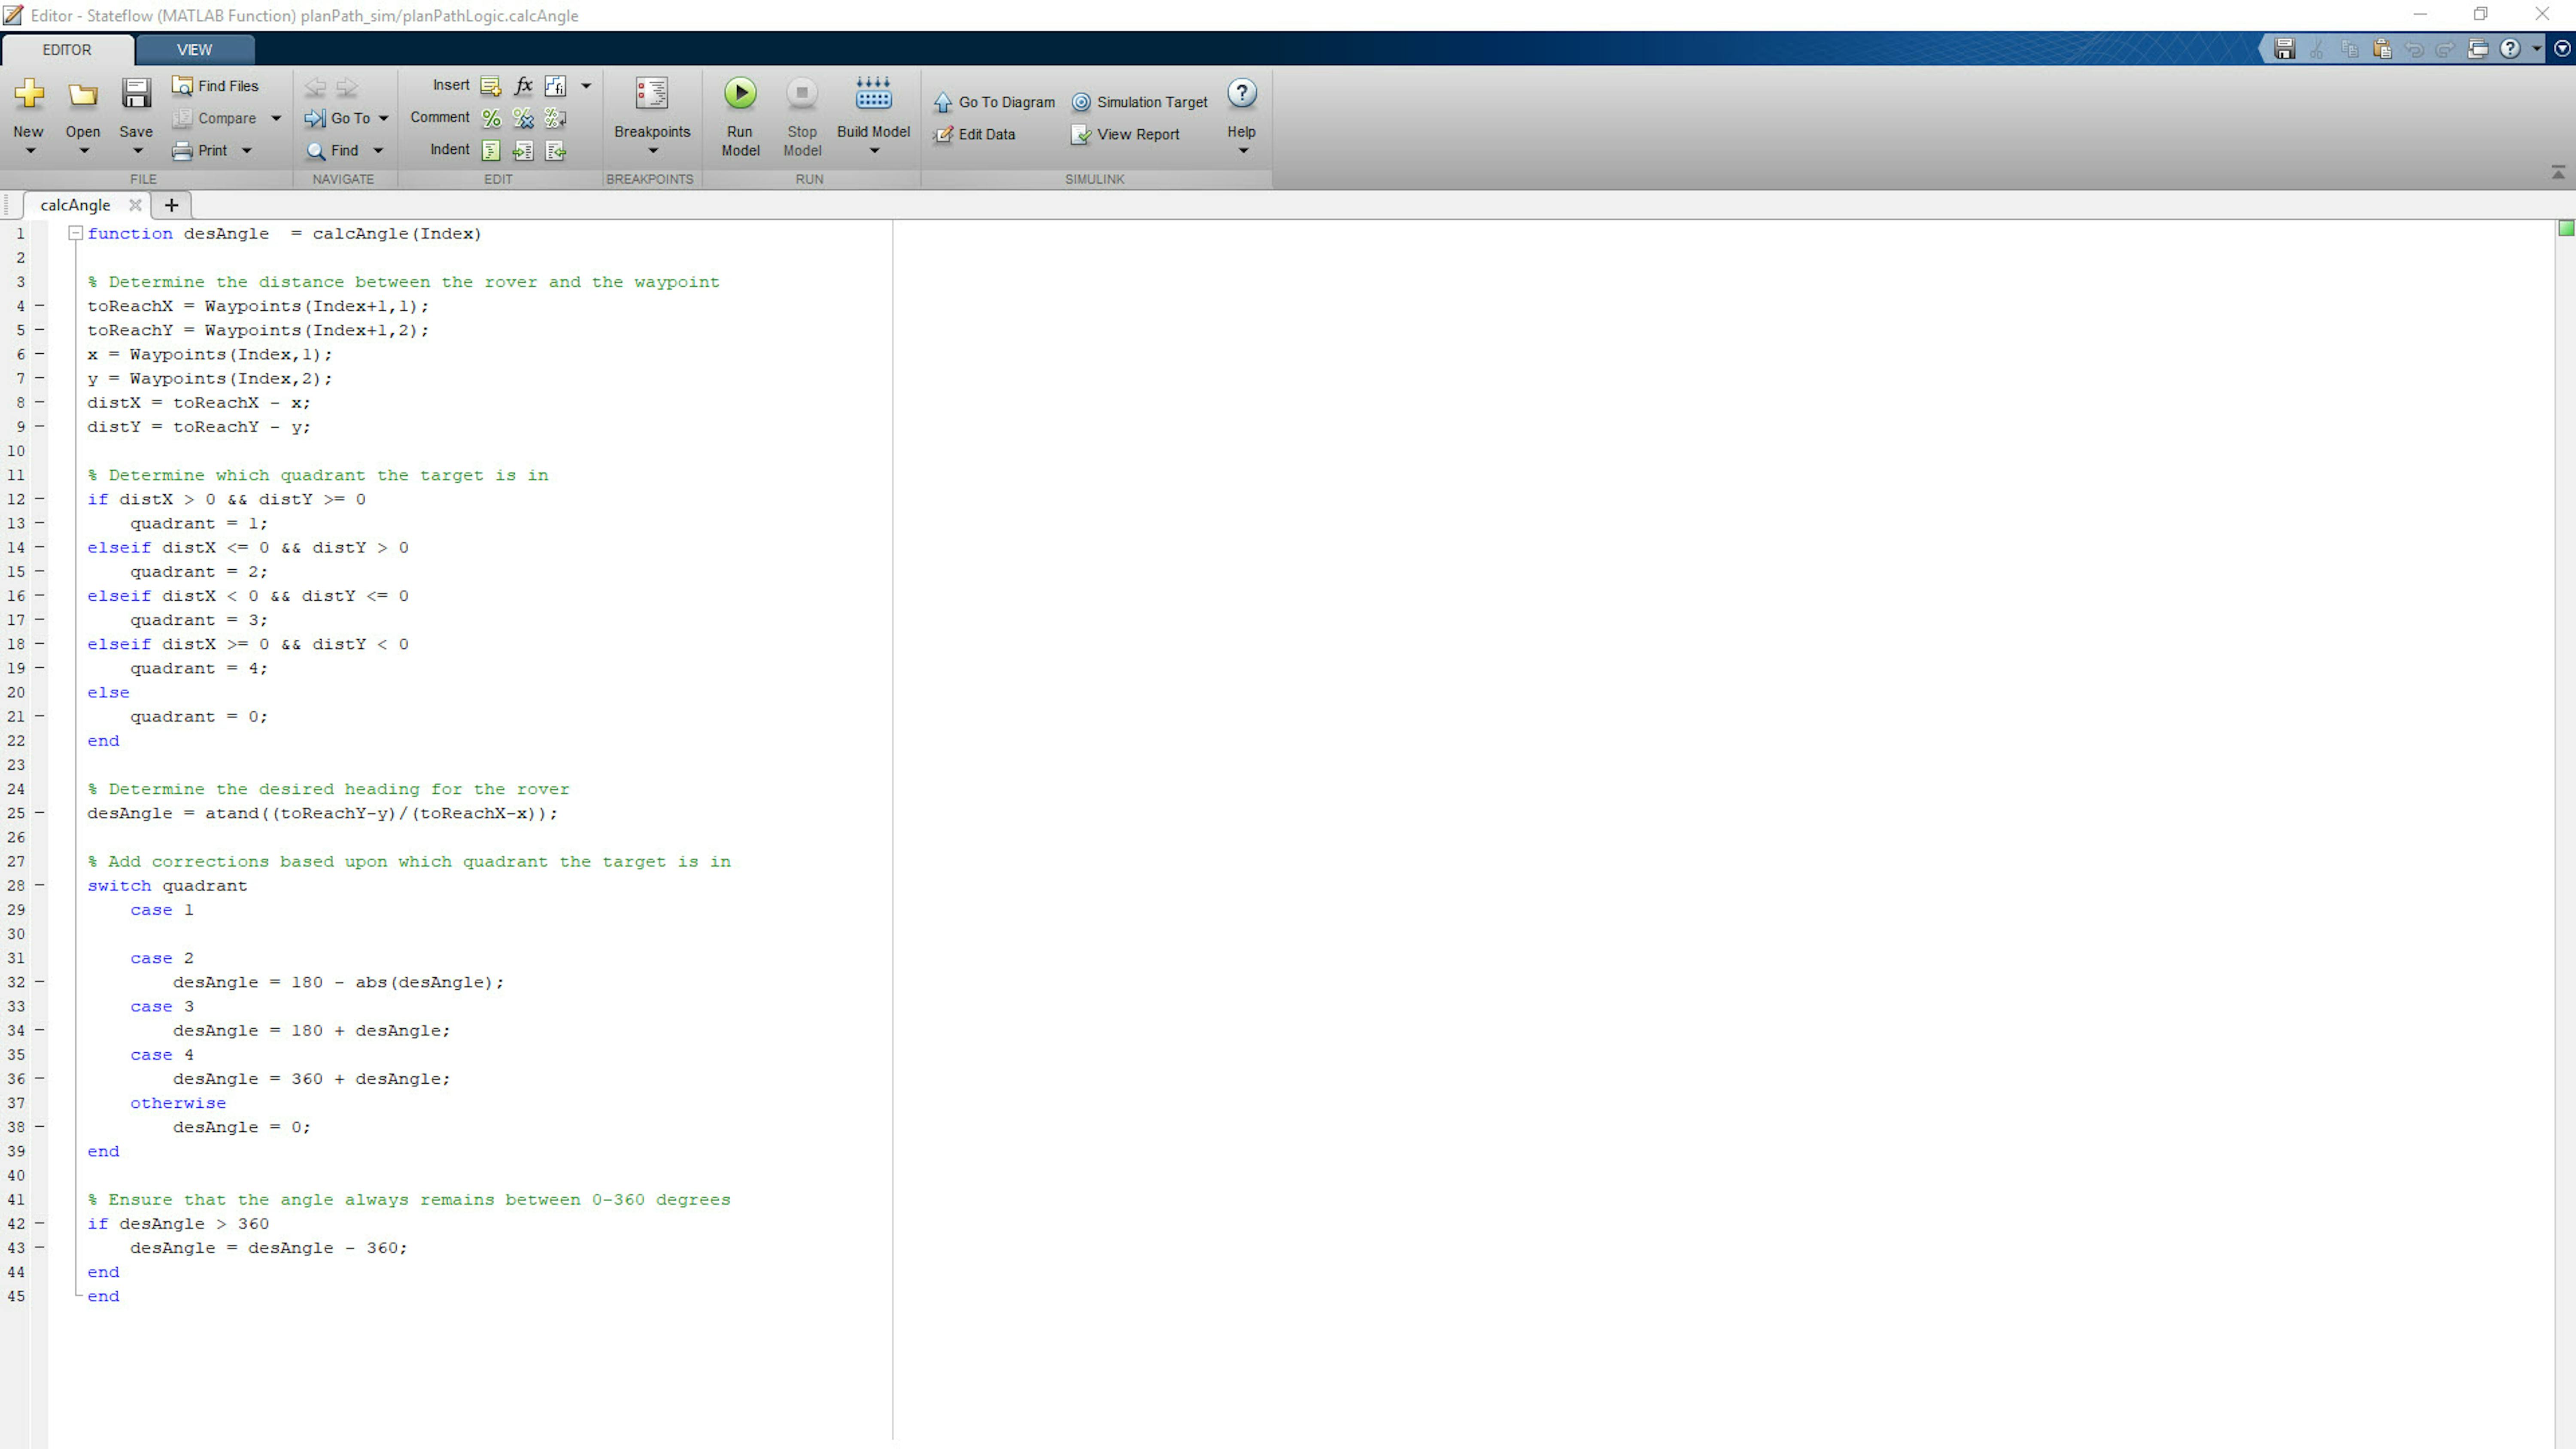The height and width of the screenshot is (1449, 2576).
Task: Click the Compare button
Action: click(x=215, y=118)
